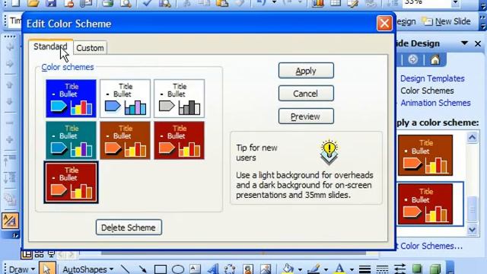
Task: Open the Design Templates link
Action: pos(432,78)
